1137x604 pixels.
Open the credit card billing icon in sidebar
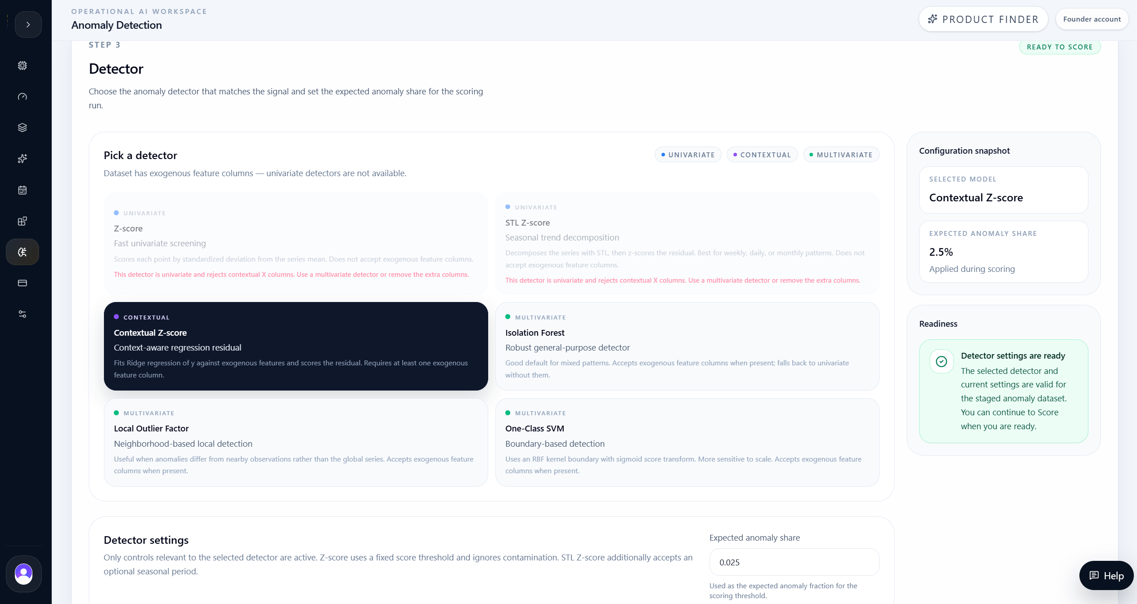pyautogui.click(x=22, y=283)
